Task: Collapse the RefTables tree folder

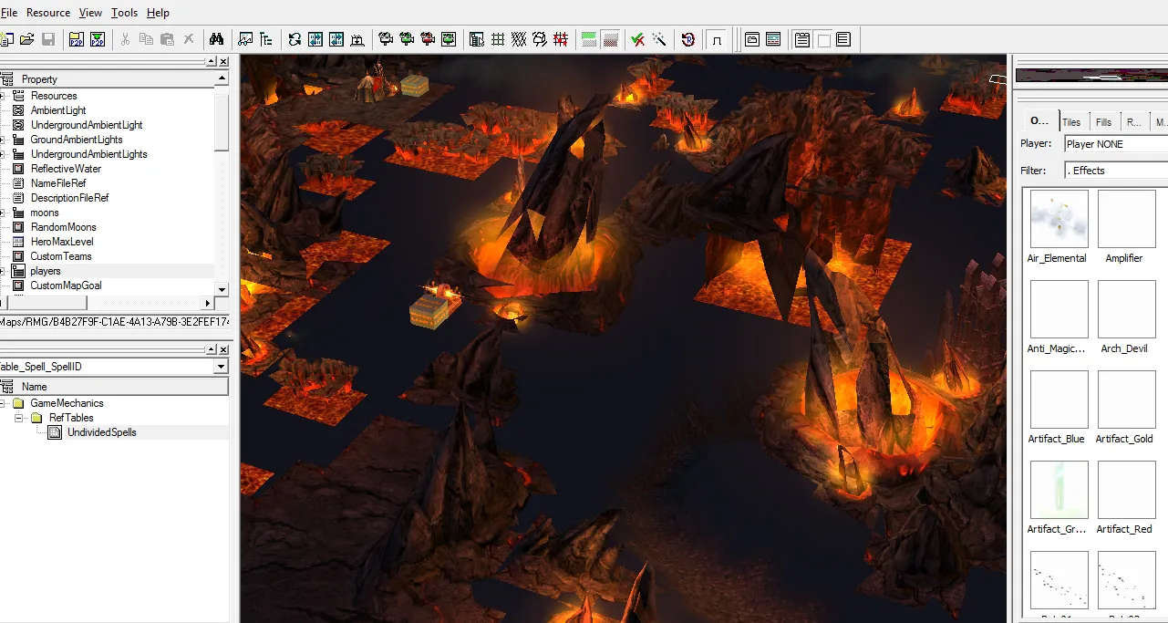Action: coord(19,418)
